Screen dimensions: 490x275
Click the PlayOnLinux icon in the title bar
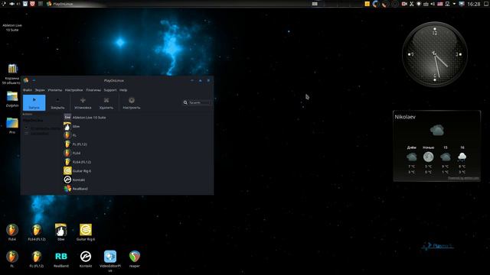[26, 80]
